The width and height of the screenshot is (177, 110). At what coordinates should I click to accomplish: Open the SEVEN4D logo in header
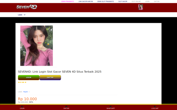(x=27, y=7)
